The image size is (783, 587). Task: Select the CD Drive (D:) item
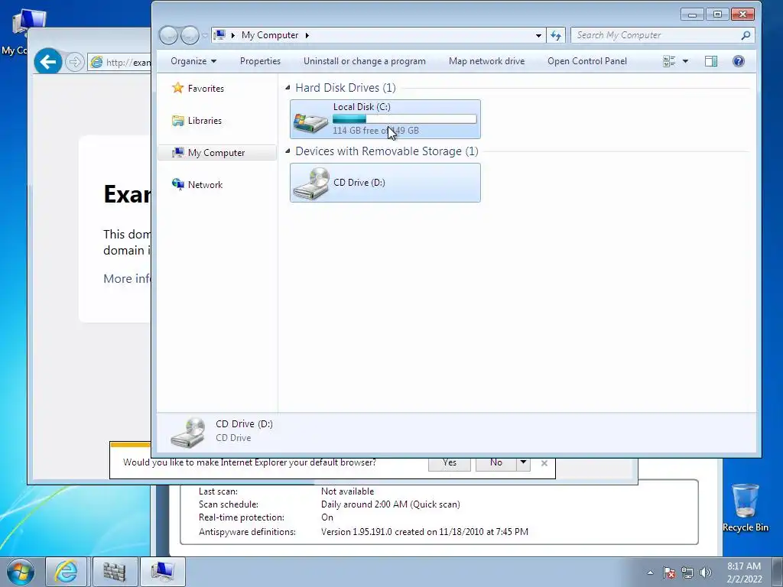pyautogui.click(x=385, y=183)
